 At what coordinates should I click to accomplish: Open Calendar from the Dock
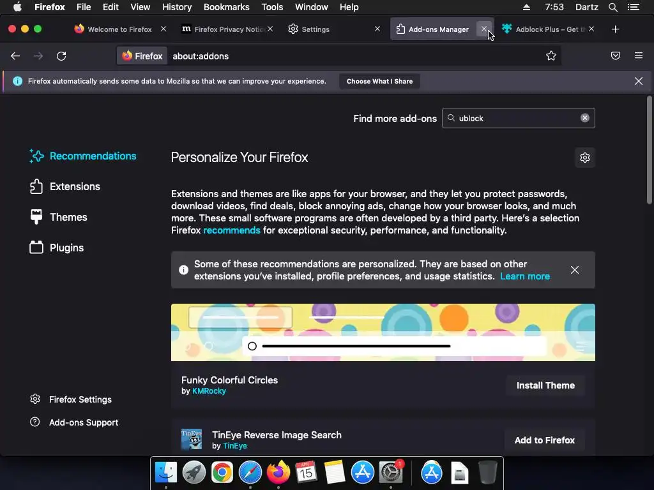(306, 472)
